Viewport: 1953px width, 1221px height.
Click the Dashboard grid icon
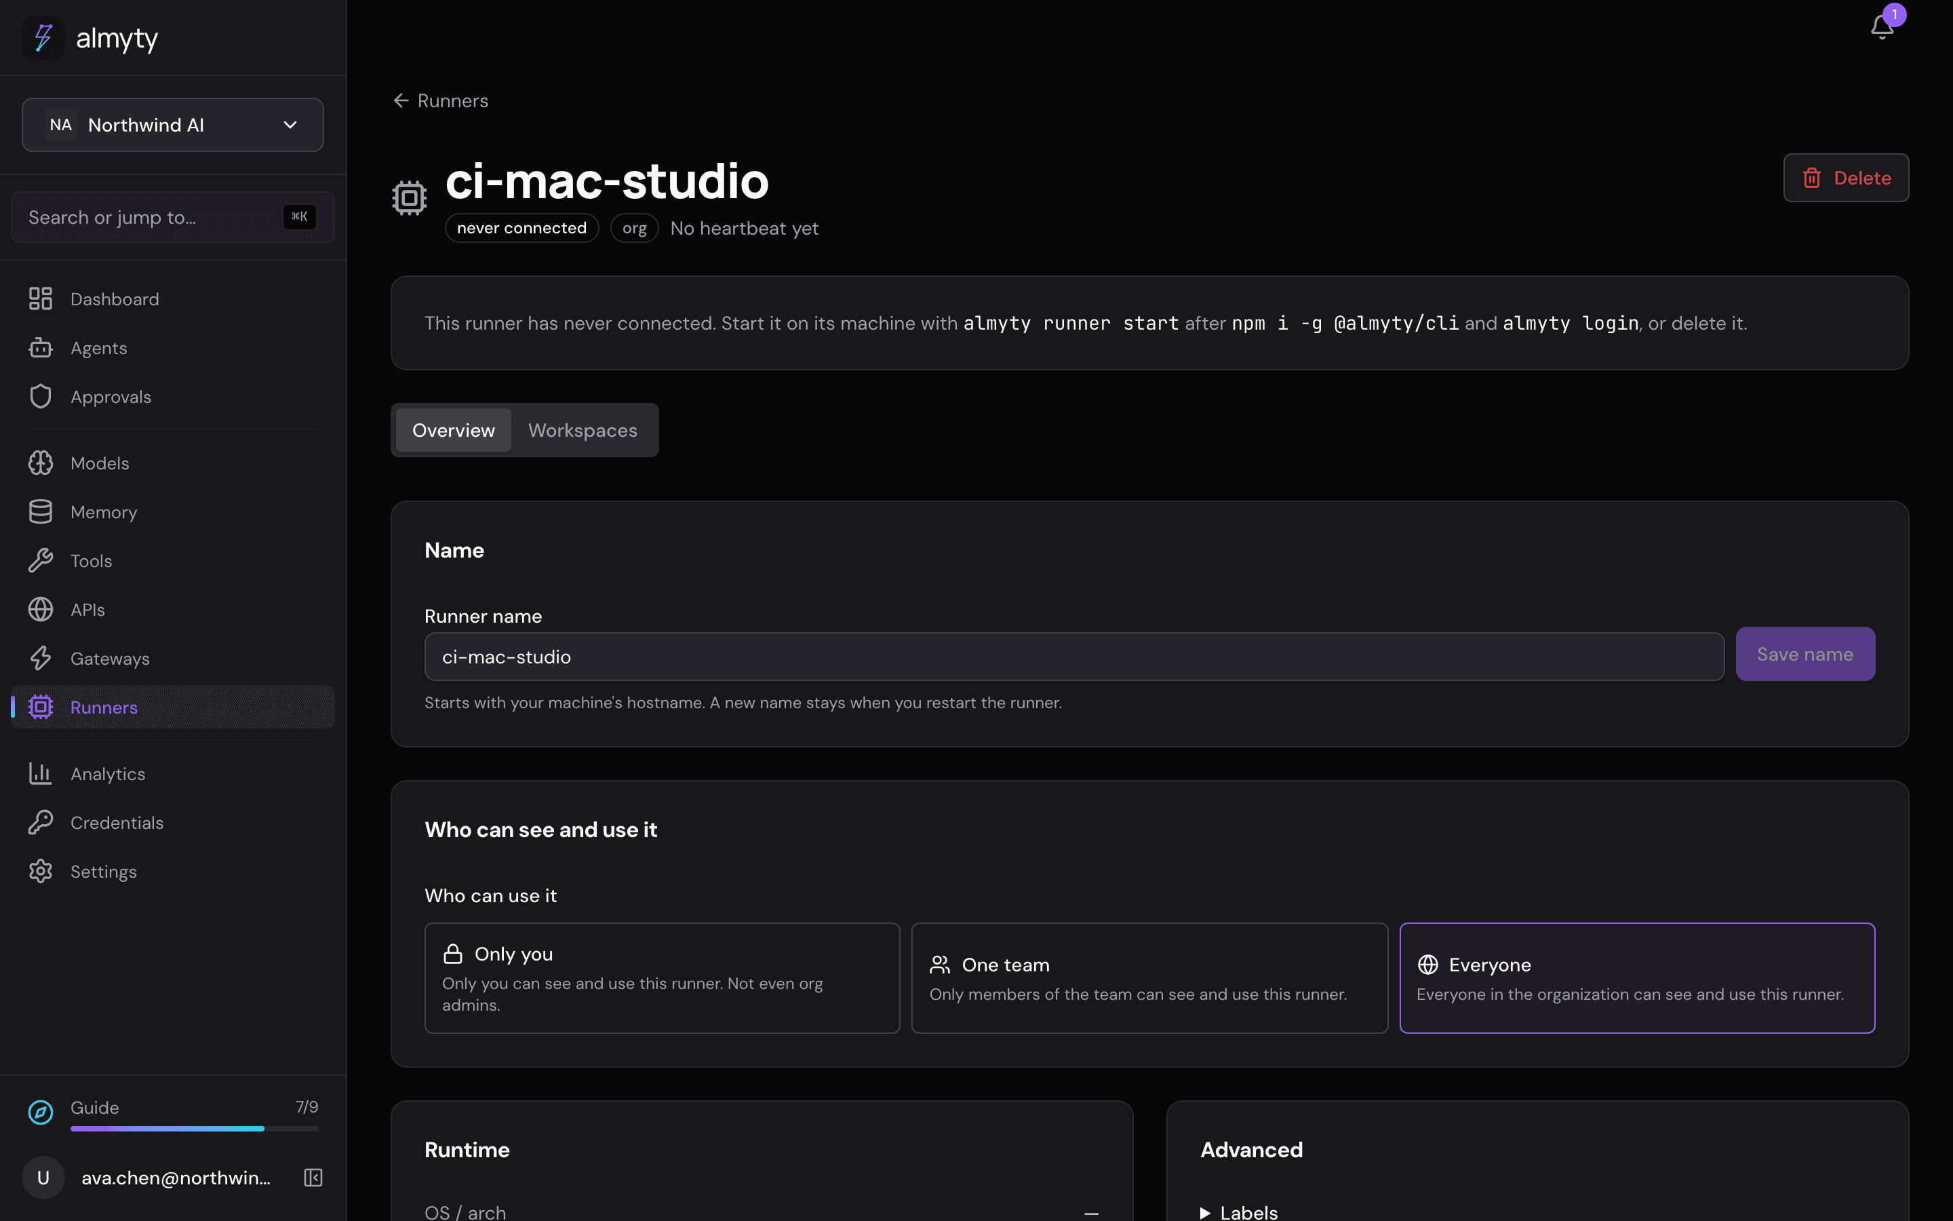(41, 298)
